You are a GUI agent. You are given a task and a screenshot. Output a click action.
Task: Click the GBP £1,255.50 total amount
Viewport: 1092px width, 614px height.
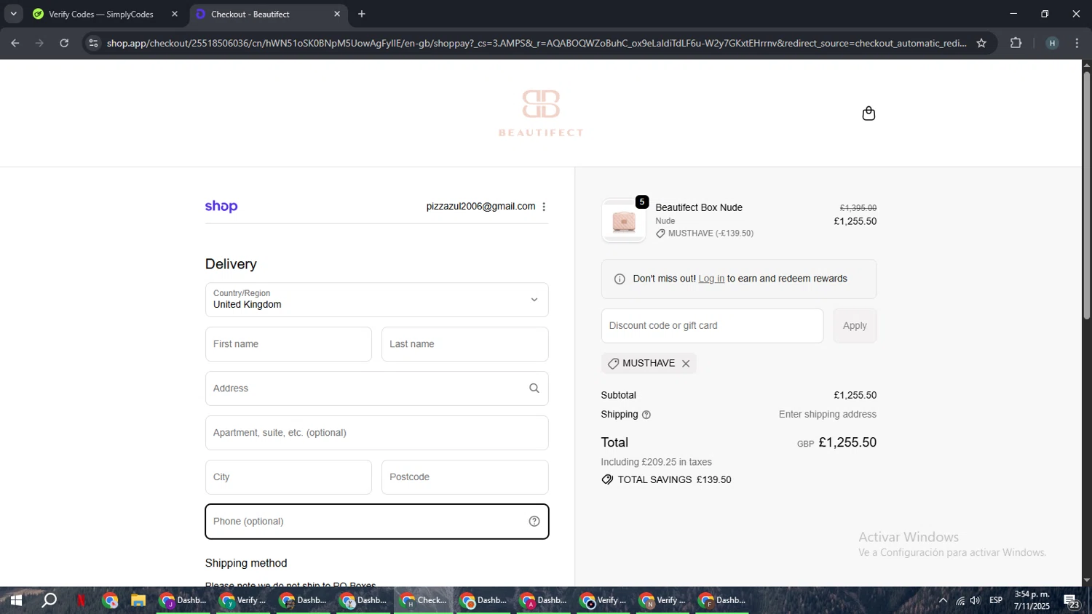[836, 442]
